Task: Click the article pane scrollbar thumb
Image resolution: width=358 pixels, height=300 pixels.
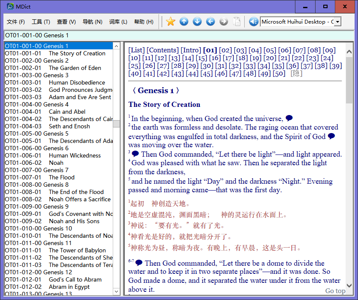Action: click(x=349, y=80)
